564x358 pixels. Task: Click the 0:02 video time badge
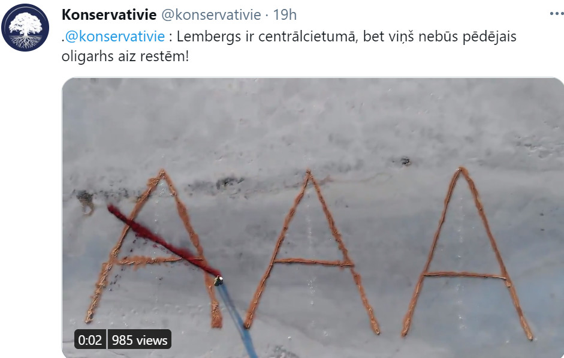90,339
